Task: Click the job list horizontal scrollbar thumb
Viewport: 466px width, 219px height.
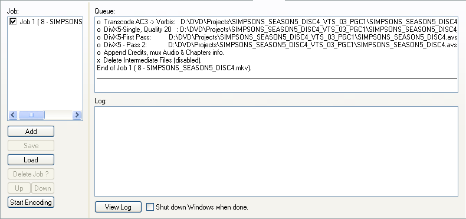Action: (x=31, y=115)
